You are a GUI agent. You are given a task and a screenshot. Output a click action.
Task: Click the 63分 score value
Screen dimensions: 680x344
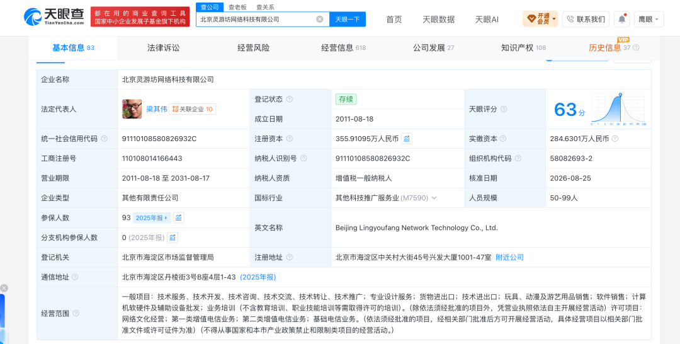click(569, 110)
